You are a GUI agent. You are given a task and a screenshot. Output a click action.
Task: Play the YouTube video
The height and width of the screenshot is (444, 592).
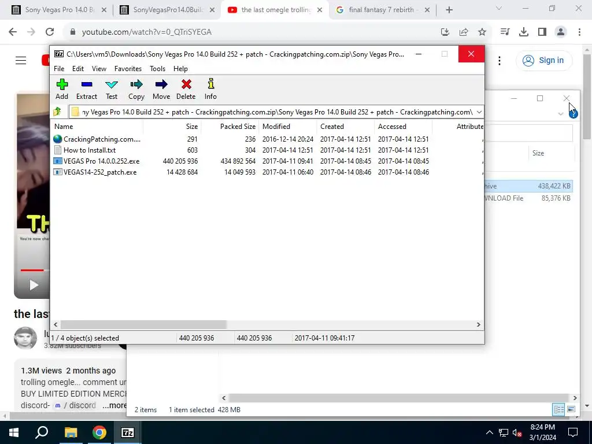pyautogui.click(x=34, y=285)
